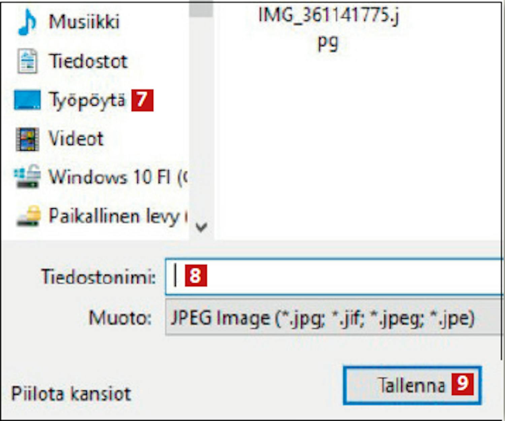Select the Paikallinen levy drive label

pos(118,216)
